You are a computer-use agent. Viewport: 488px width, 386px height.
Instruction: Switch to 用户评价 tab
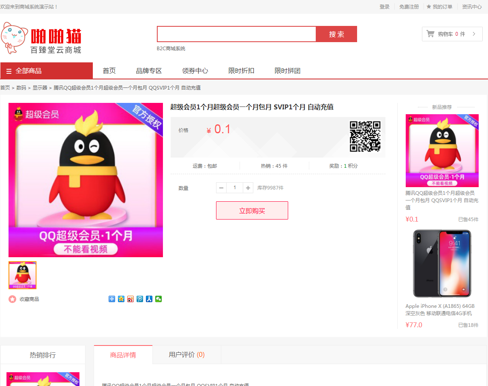pyautogui.click(x=186, y=355)
